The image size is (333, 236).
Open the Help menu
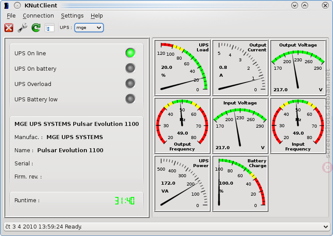[x=97, y=16]
